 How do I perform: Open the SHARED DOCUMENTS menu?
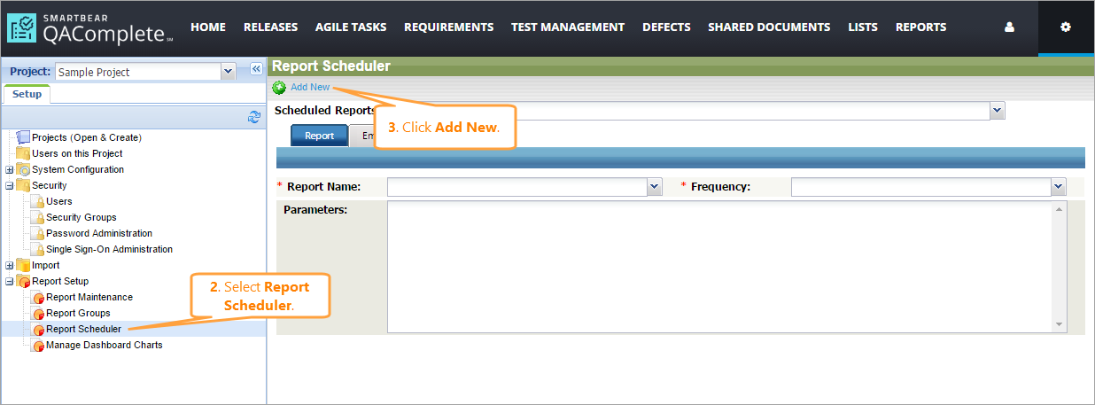pos(769,27)
